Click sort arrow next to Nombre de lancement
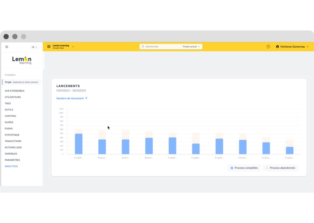This screenshot has height=223, width=314. pyautogui.click(x=86, y=98)
